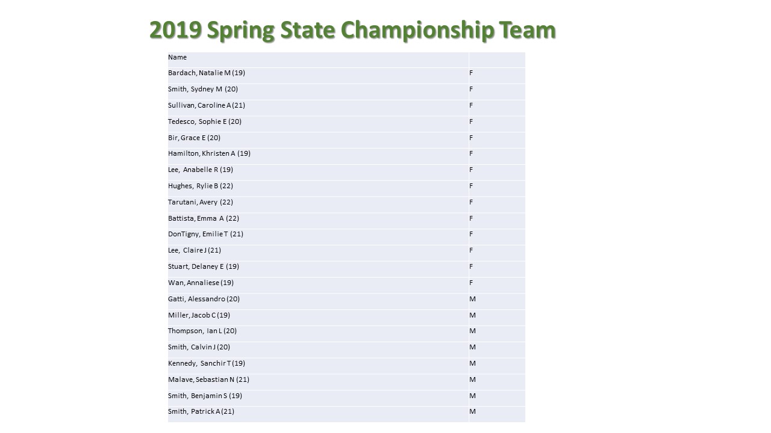The width and height of the screenshot is (771, 433).
Task: Select Tarutani, Avery (22) row
Action: pos(346,204)
